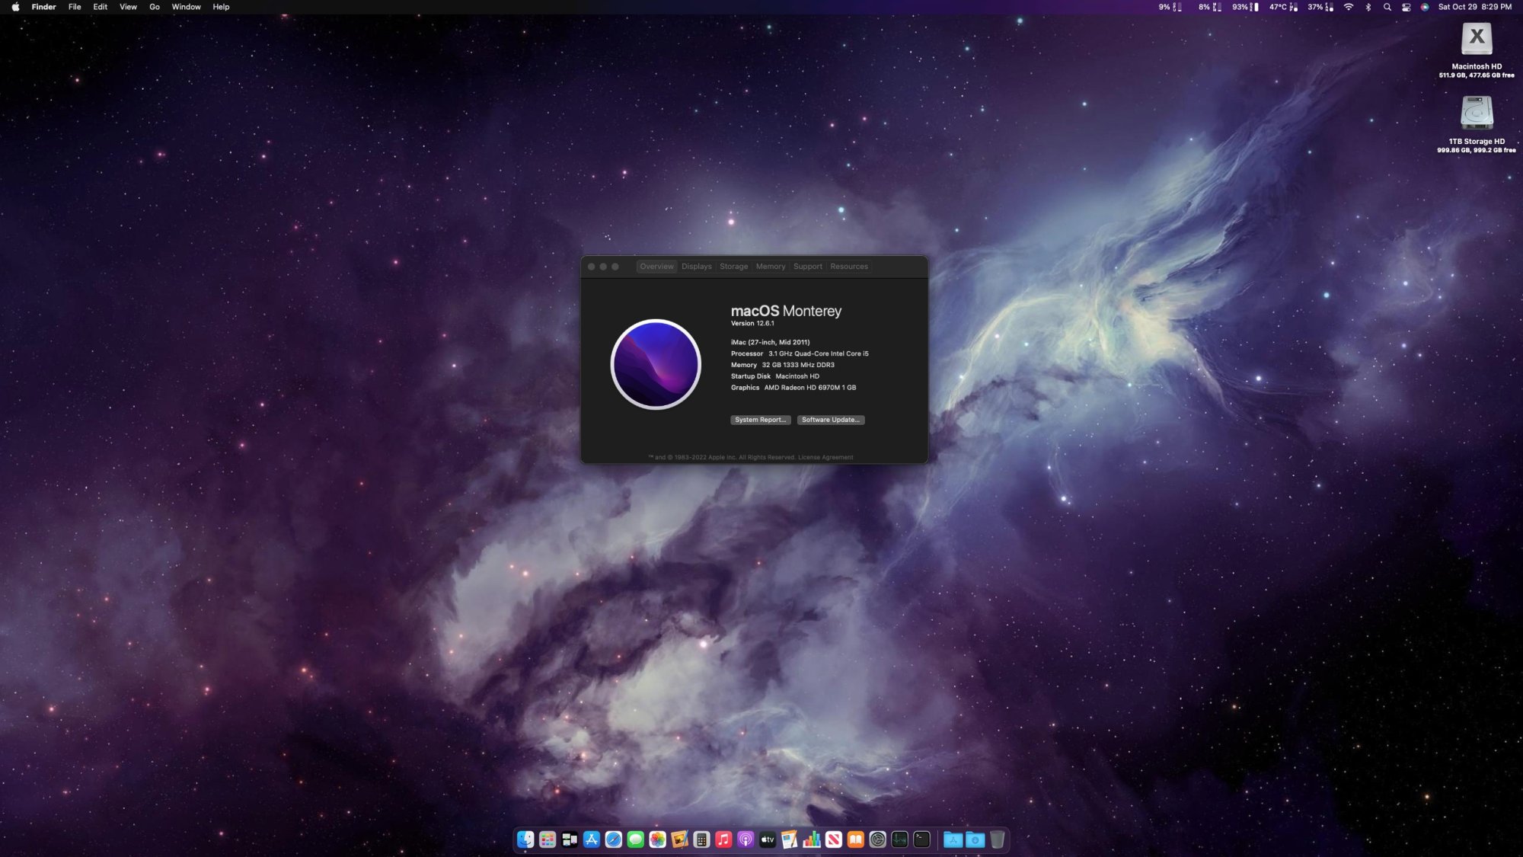1523x857 pixels.
Task: Open the Window menu
Action: tap(186, 7)
